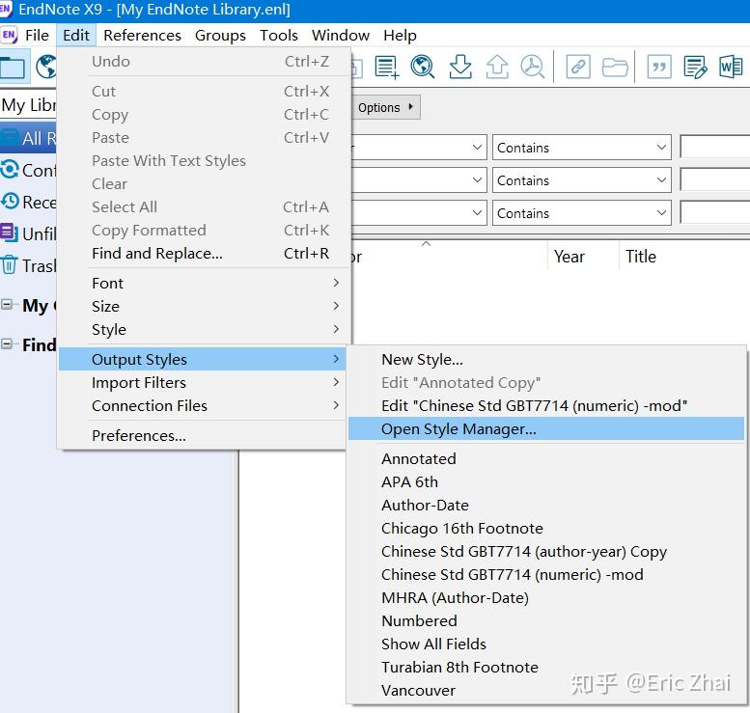The image size is (750, 713).
Task: Click the second search text input field
Action: click(x=715, y=180)
